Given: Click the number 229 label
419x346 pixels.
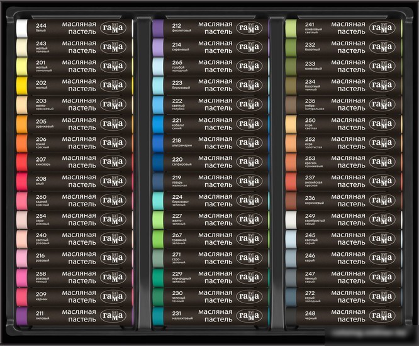Looking at the screenshot, I should (177, 274).
